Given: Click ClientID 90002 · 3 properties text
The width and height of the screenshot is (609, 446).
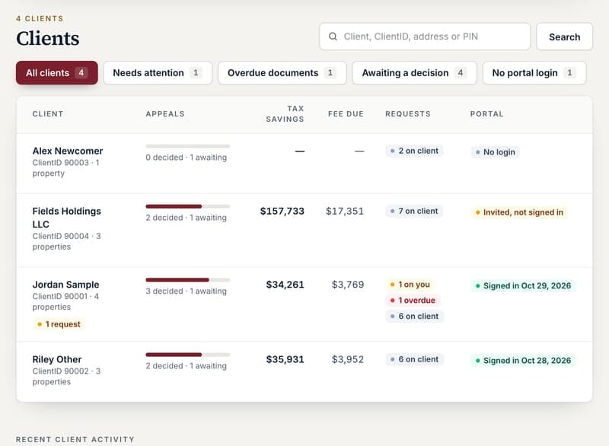Looking at the screenshot, I should coord(66,377).
